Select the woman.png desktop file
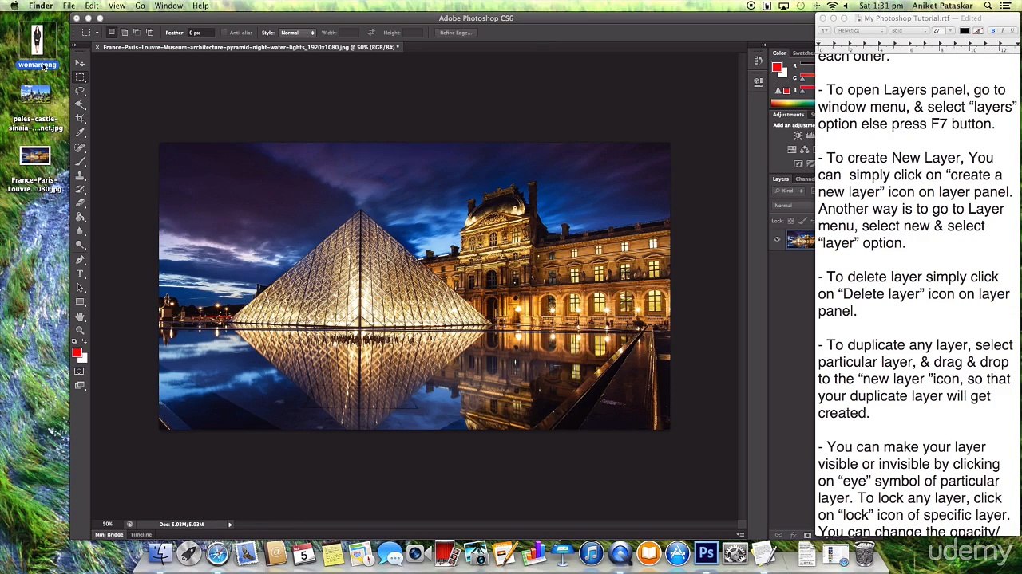The image size is (1022, 574). (37, 47)
